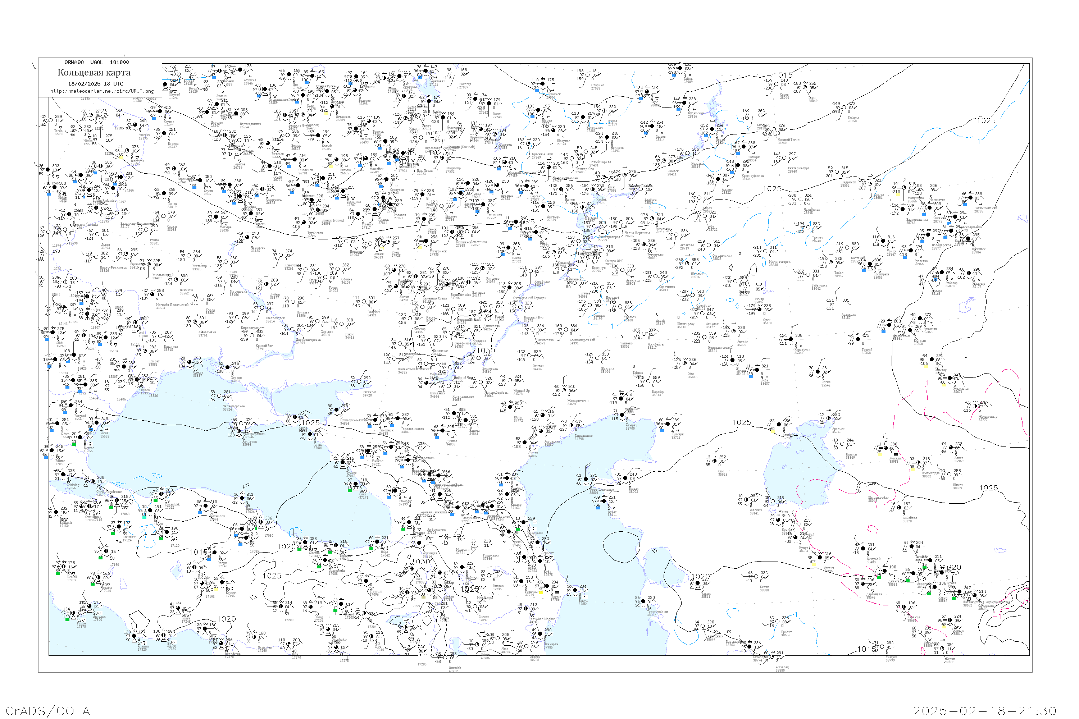This screenshot has height=719, width=1079.
Task: Click the Серов 28044 station circle symbol
Action: (776, 84)
